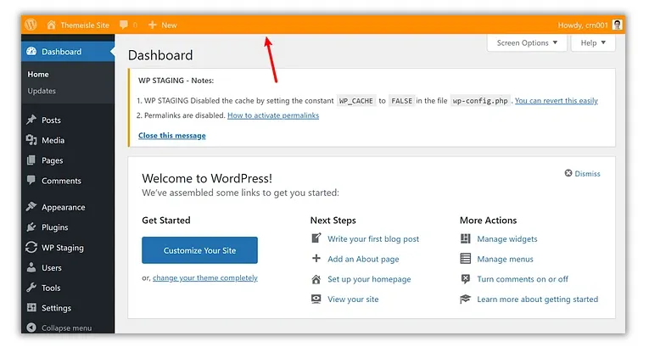The height and width of the screenshot is (347, 649).
Task: Expand the Help dropdown tab
Action: click(593, 42)
